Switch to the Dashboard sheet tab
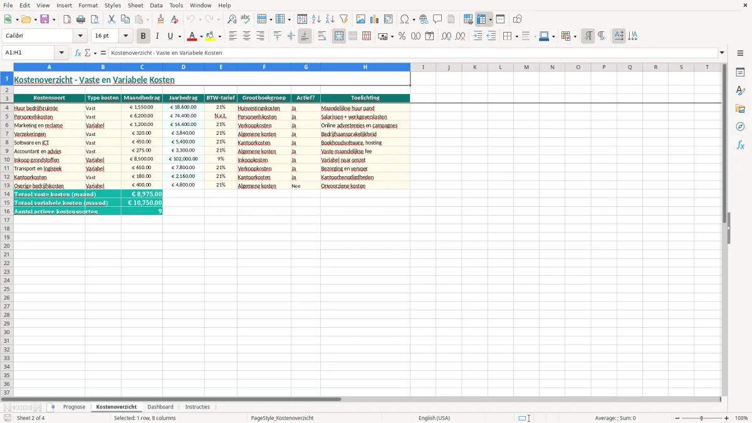The width and height of the screenshot is (752, 423). click(160, 407)
